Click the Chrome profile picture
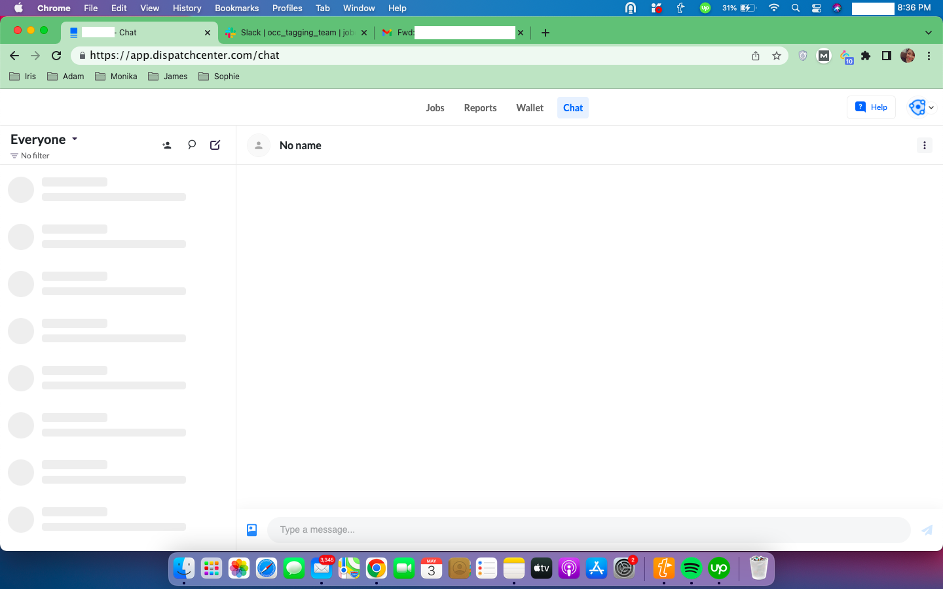Image resolution: width=943 pixels, height=589 pixels. point(908,56)
